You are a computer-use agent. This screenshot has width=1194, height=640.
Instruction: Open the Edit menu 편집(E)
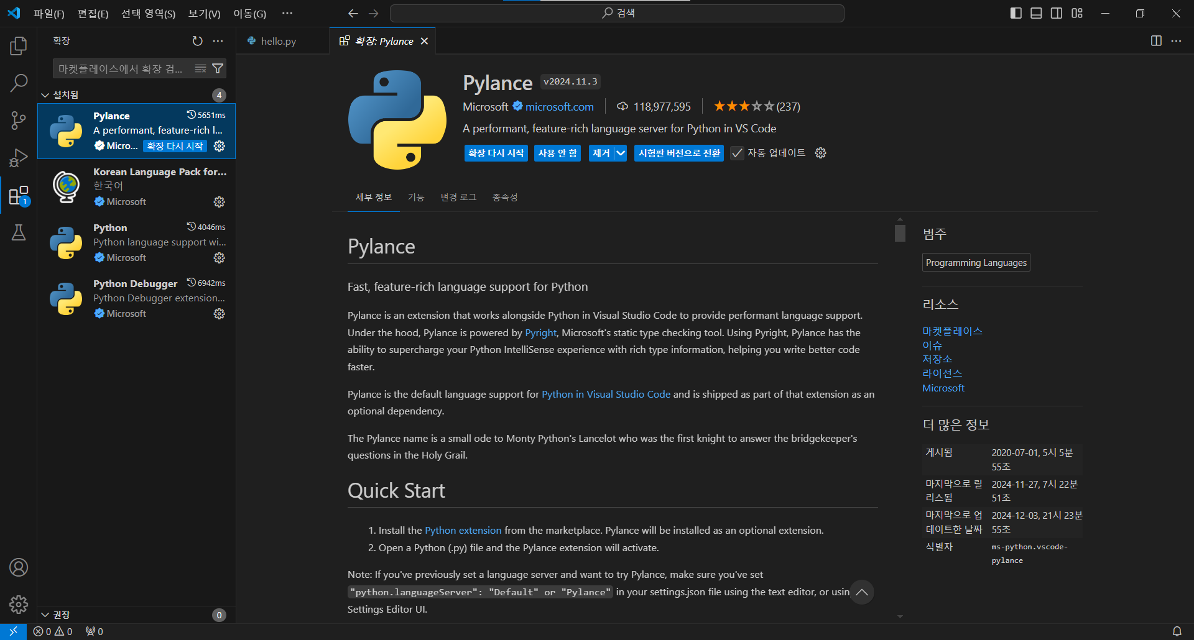[93, 13]
